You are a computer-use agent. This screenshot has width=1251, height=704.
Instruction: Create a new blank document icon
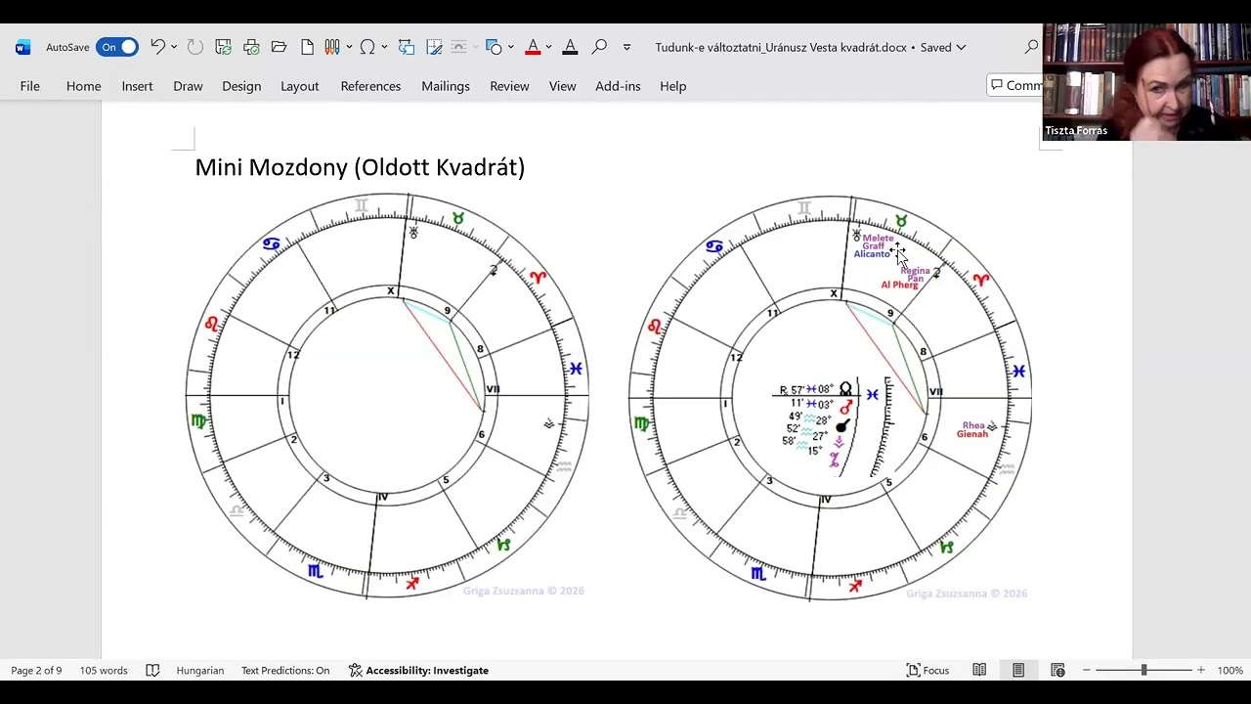click(307, 47)
